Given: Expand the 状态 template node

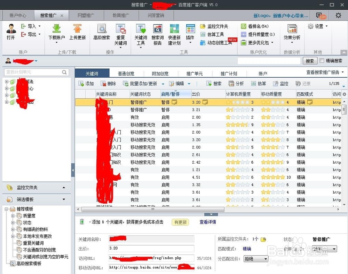Looking at the screenshot, I should pos(13,223).
